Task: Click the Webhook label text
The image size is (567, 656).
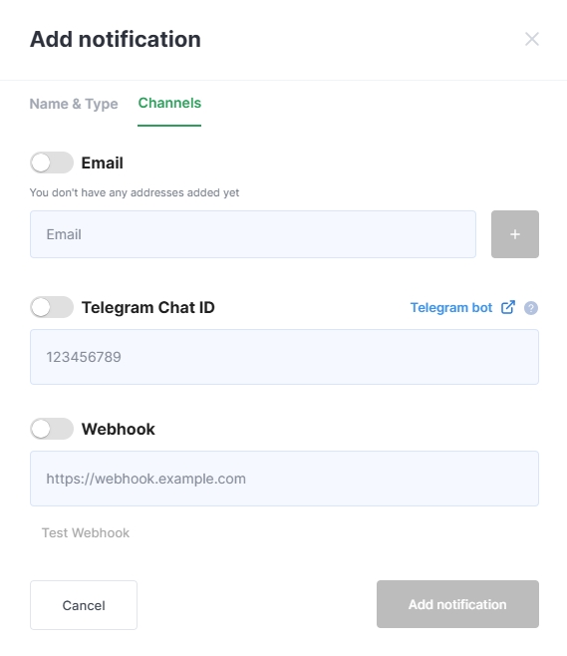Action: click(119, 430)
